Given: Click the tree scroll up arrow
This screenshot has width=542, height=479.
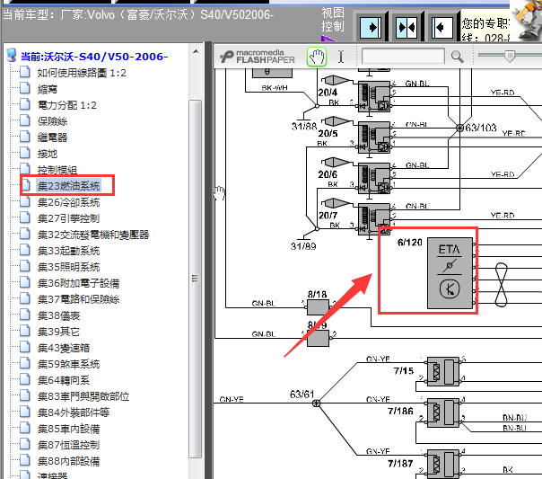Looking at the screenshot, I should click(196, 51).
